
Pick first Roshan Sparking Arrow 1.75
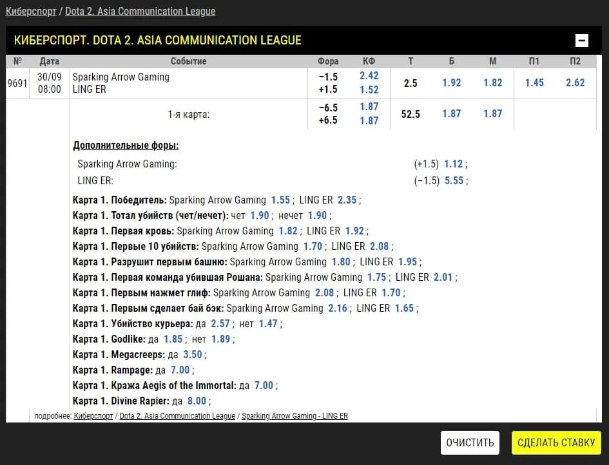click(377, 278)
